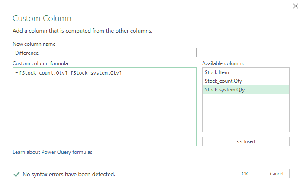Open Learn about Power Query formulas link
The width and height of the screenshot is (303, 191).
tap(52, 152)
